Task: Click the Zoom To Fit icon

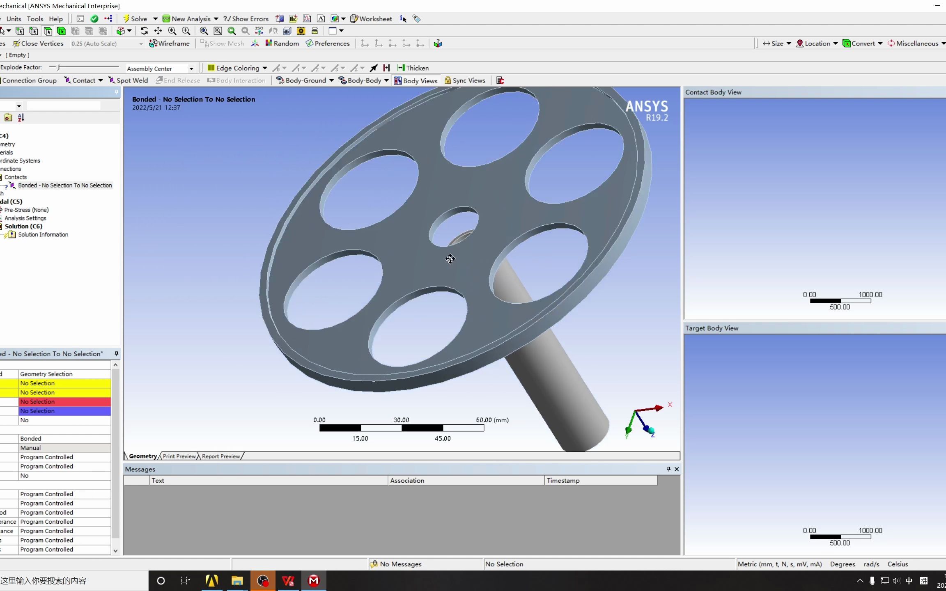Action: pyautogui.click(x=204, y=31)
